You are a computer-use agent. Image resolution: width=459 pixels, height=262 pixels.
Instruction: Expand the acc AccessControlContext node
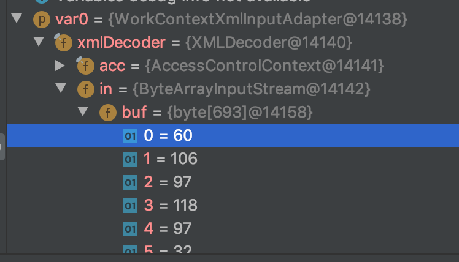coord(60,65)
